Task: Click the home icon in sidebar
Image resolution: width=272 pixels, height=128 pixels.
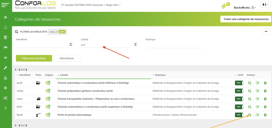Action: [x=5, y=17]
